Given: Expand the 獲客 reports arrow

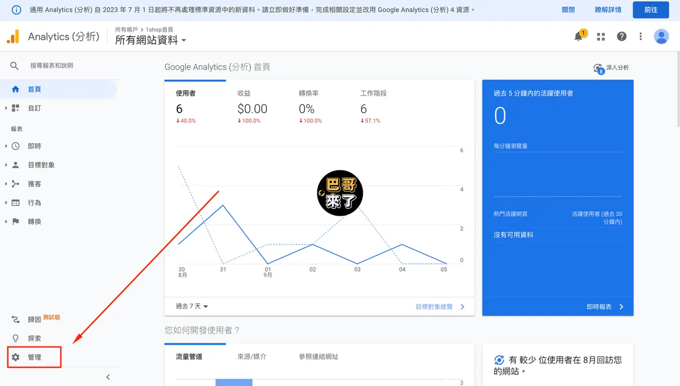Looking at the screenshot, I should pos(6,184).
